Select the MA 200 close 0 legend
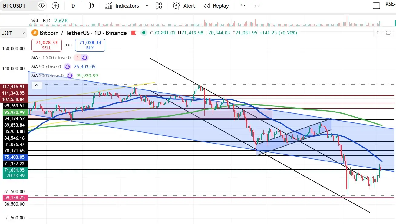 tap(48, 76)
